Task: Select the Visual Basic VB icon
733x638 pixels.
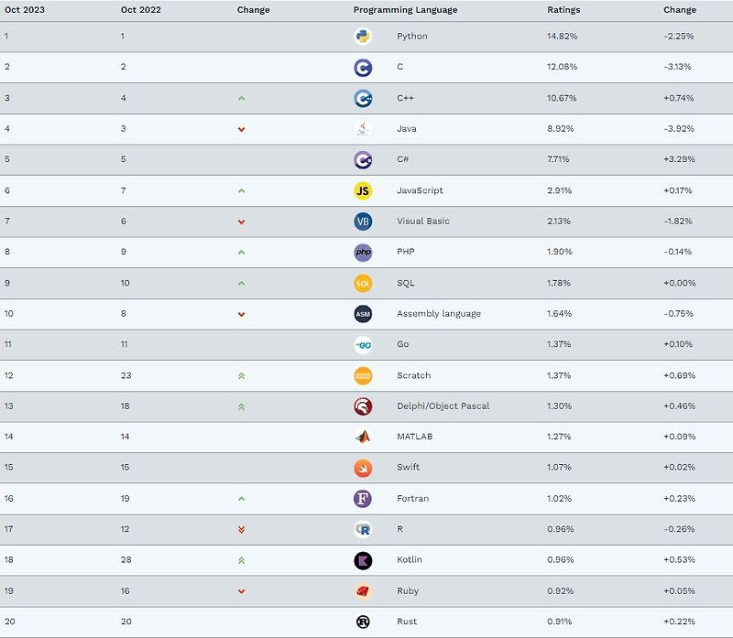Action: 363,222
